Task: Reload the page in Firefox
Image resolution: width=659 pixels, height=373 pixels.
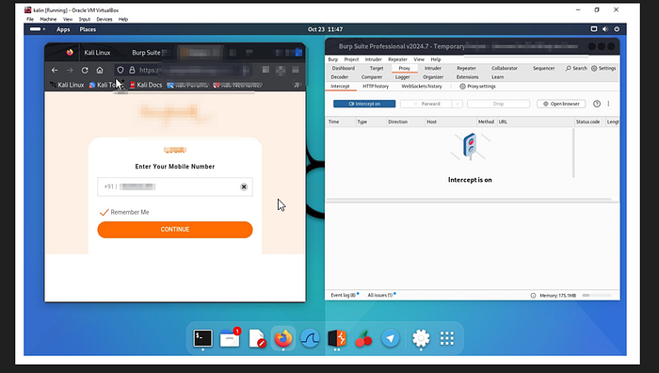Action: click(x=85, y=71)
